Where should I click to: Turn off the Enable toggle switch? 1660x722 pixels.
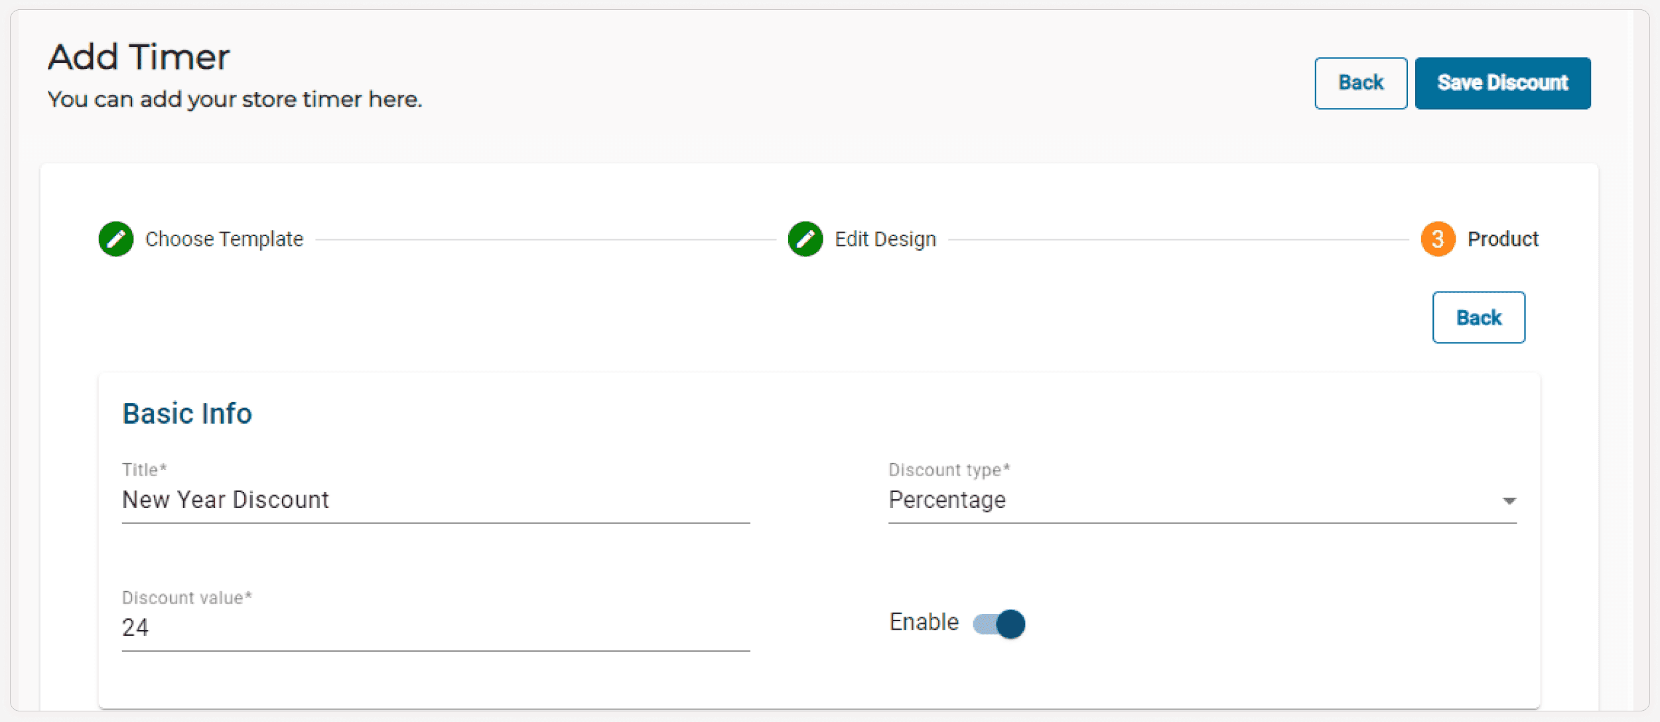click(999, 623)
